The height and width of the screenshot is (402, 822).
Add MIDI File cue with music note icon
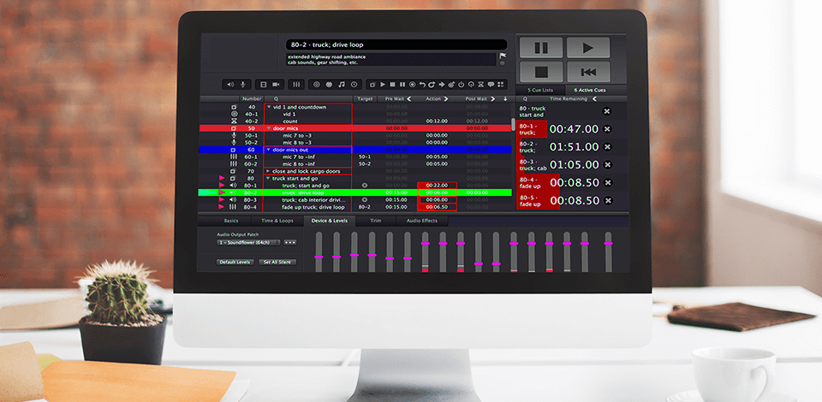(x=342, y=84)
